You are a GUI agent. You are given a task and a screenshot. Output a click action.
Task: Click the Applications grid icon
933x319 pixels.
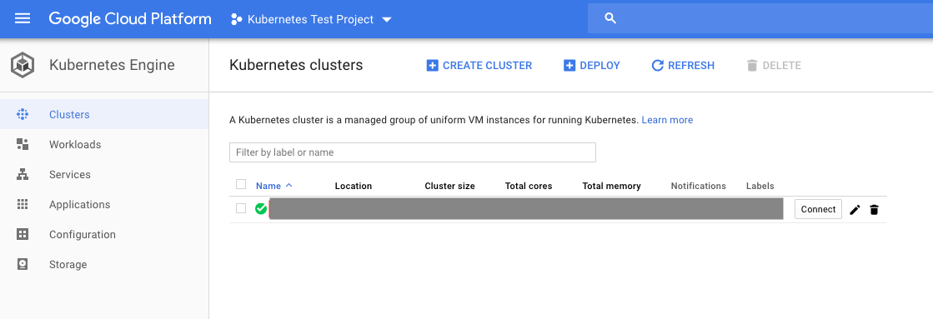(23, 204)
